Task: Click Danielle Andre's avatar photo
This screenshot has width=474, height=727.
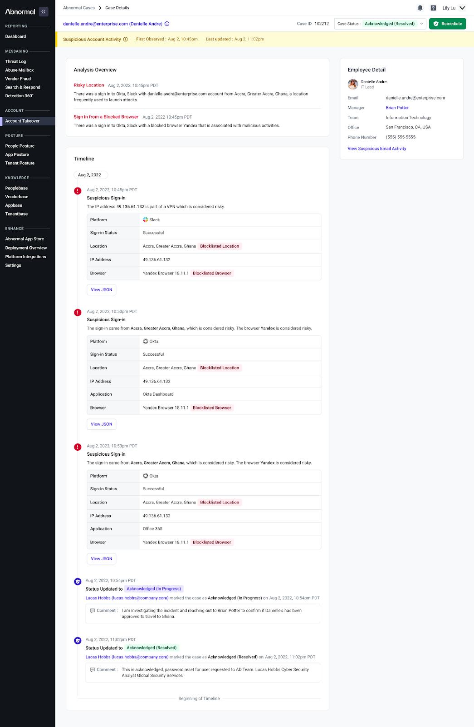Action: (x=353, y=84)
